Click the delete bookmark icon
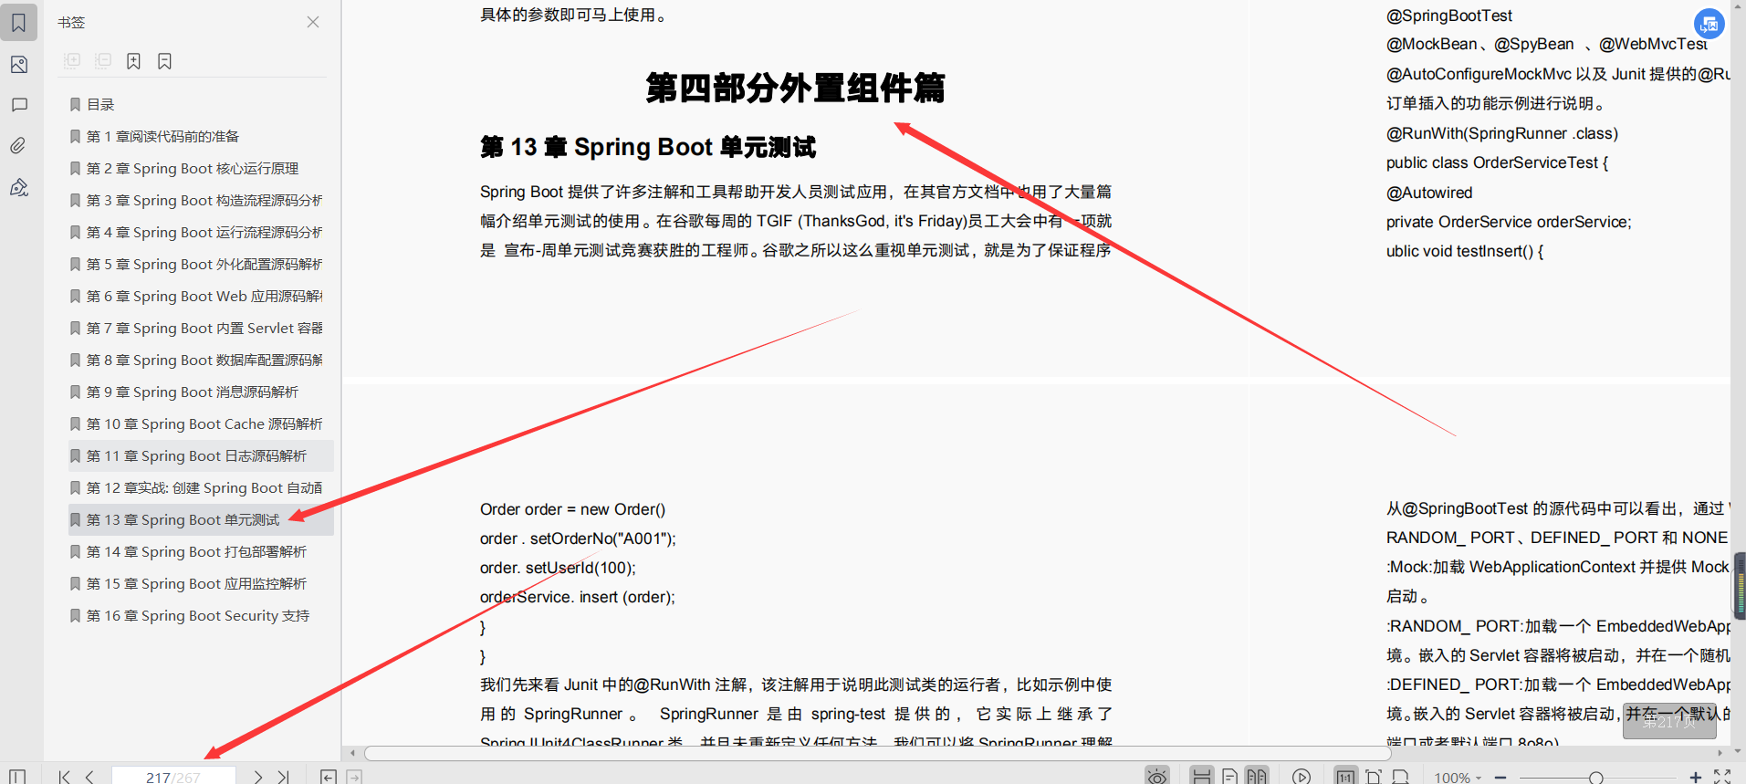 coord(164,60)
